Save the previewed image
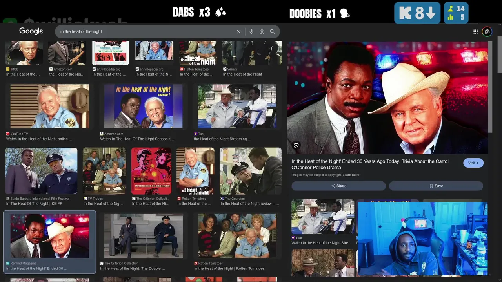Image resolution: width=502 pixels, height=282 pixels. [x=436, y=186]
